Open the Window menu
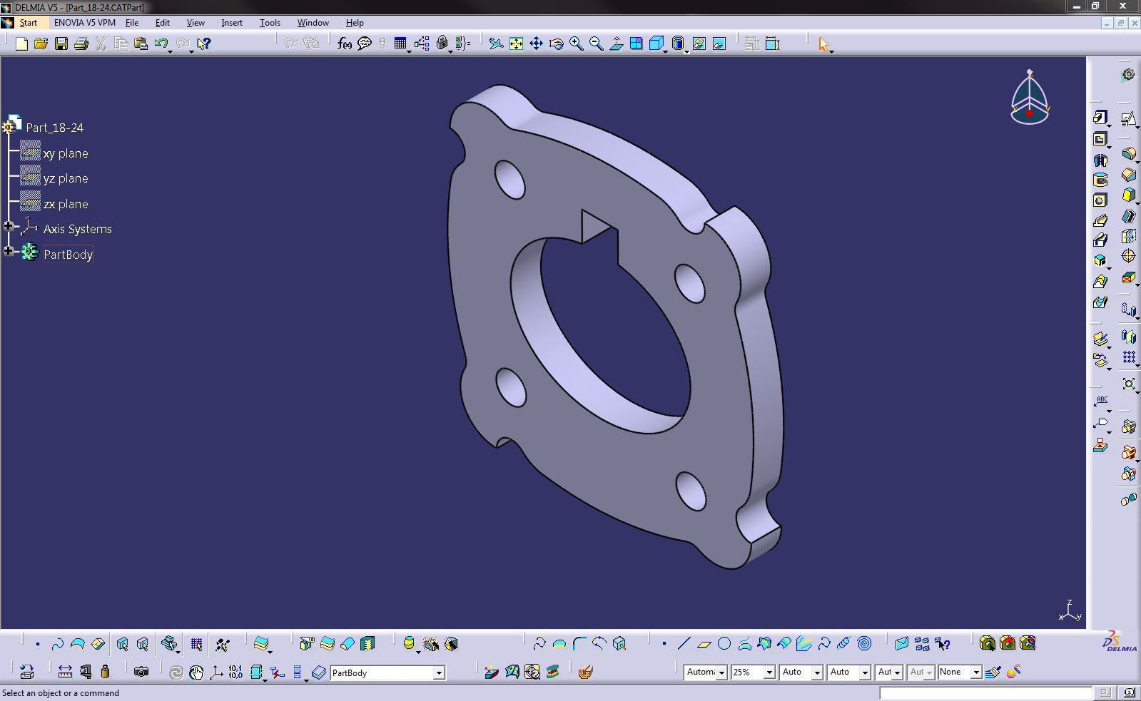The height and width of the screenshot is (701, 1141). [313, 23]
